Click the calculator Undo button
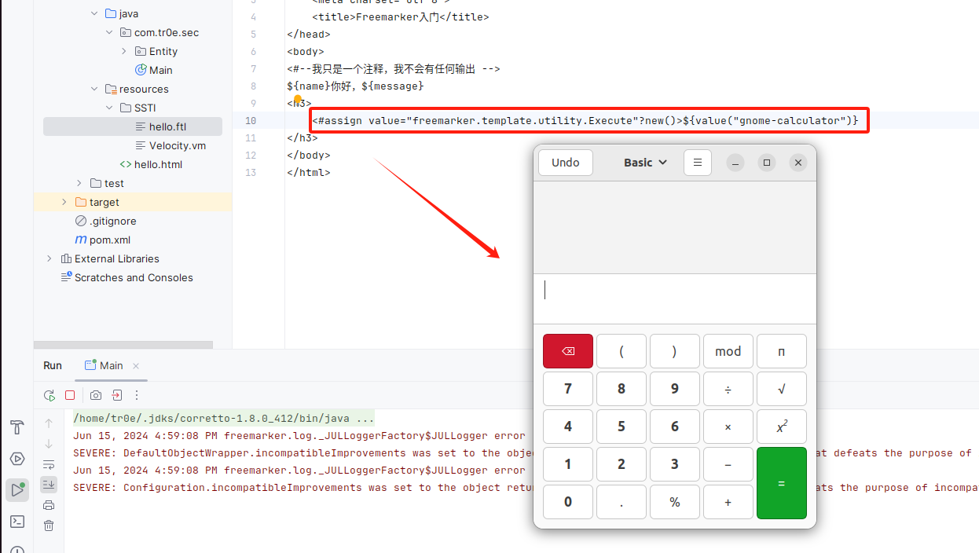The image size is (979, 553). pyautogui.click(x=566, y=163)
